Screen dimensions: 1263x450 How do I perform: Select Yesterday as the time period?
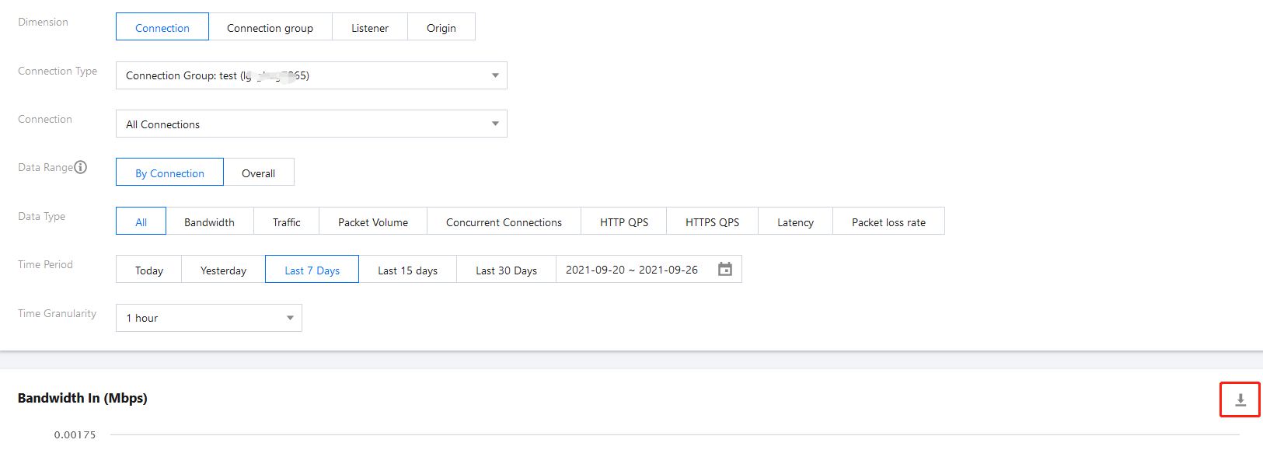click(223, 270)
